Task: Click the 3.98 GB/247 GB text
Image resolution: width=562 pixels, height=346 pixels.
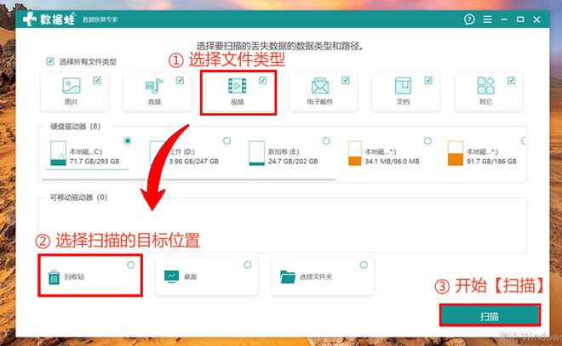Action: click(x=193, y=162)
